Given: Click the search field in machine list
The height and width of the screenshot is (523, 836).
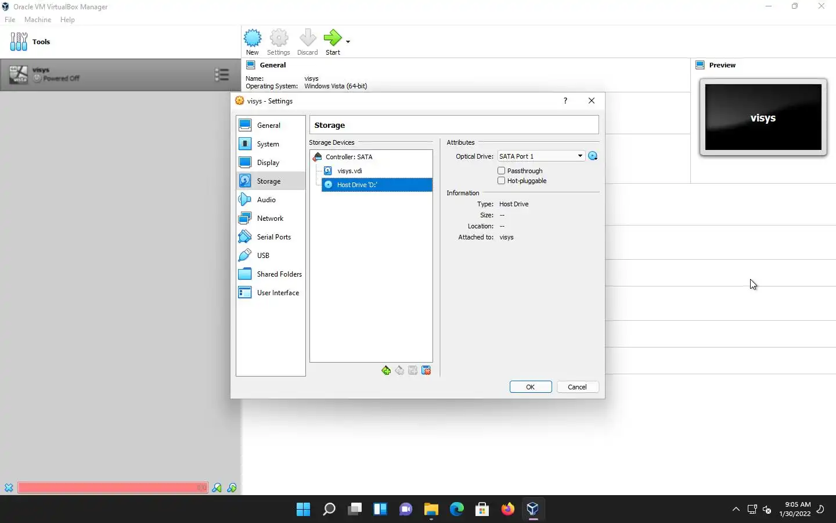Looking at the screenshot, I should (113, 488).
